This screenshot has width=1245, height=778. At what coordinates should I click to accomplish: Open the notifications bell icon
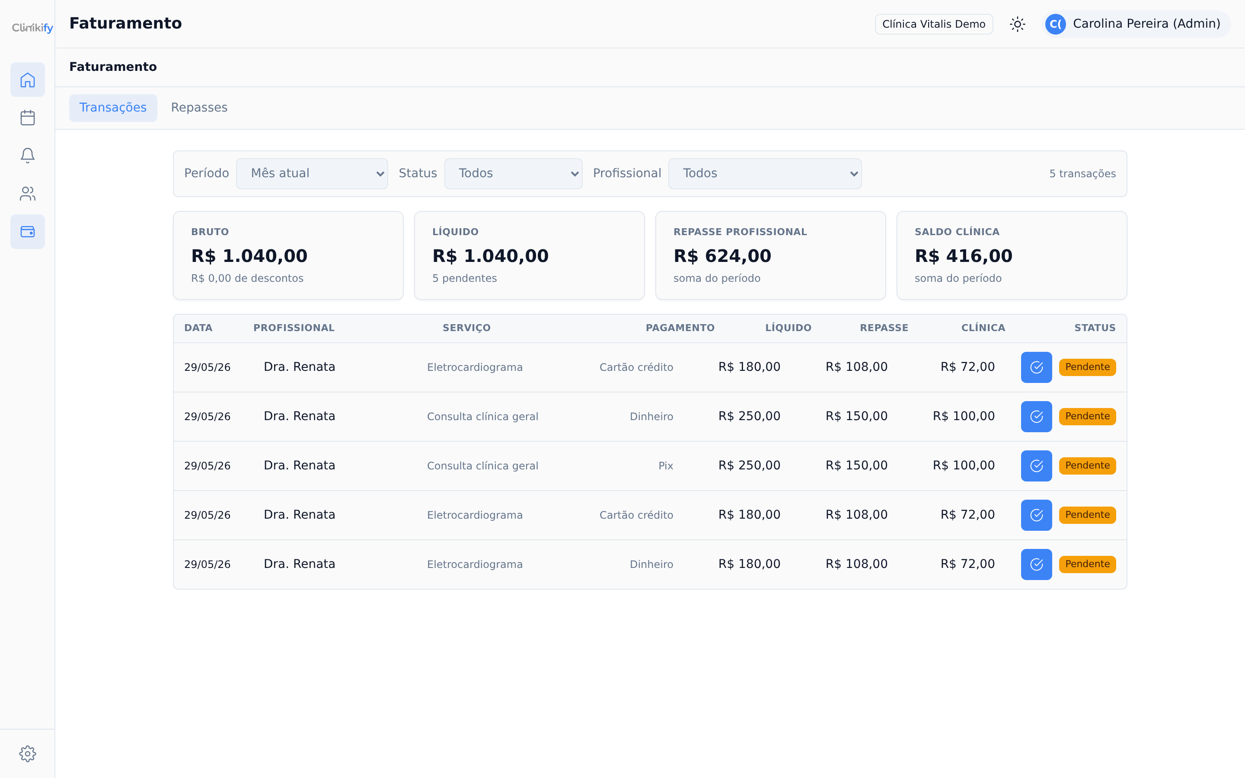click(x=28, y=156)
